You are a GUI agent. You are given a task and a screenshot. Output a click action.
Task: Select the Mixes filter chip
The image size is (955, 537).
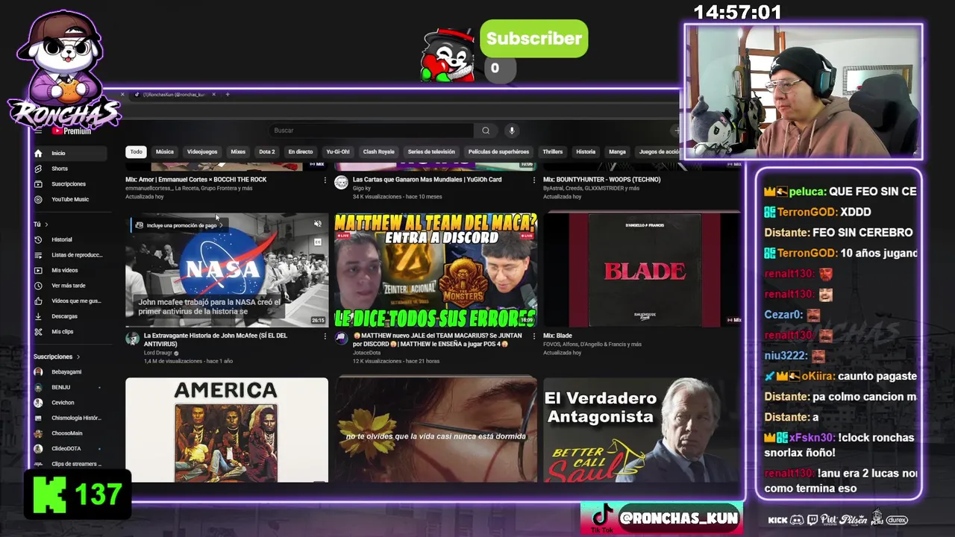click(238, 152)
